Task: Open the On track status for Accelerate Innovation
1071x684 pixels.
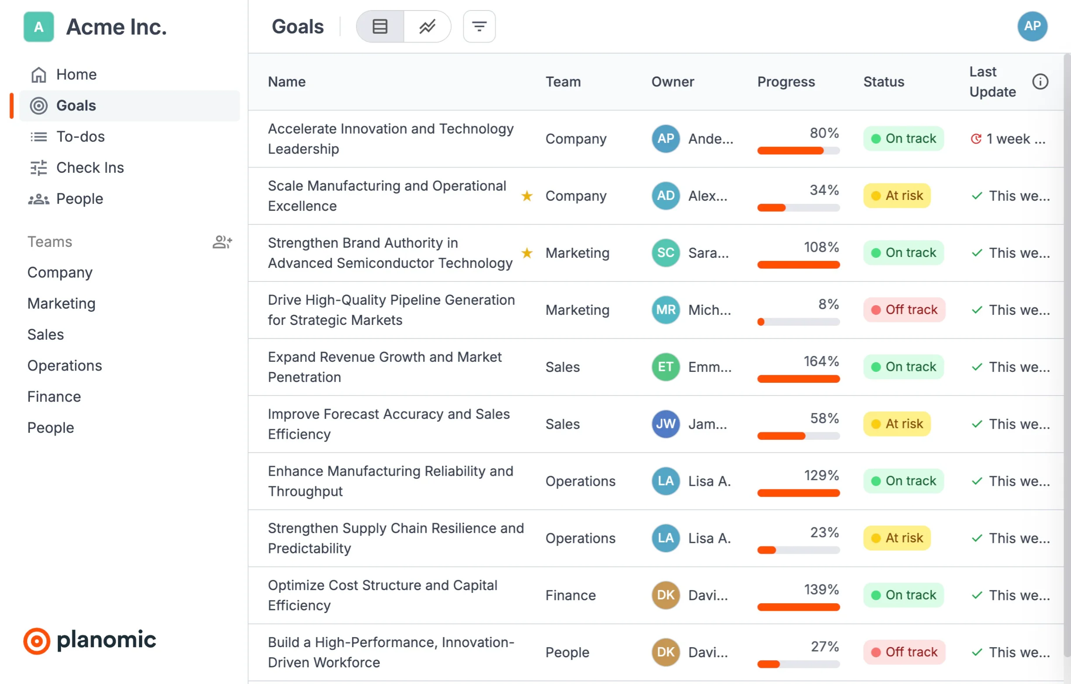Action: (904, 139)
